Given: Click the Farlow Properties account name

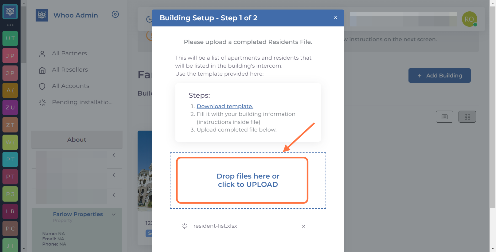Looking at the screenshot, I should pyautogui.click(x=78, y=214).
